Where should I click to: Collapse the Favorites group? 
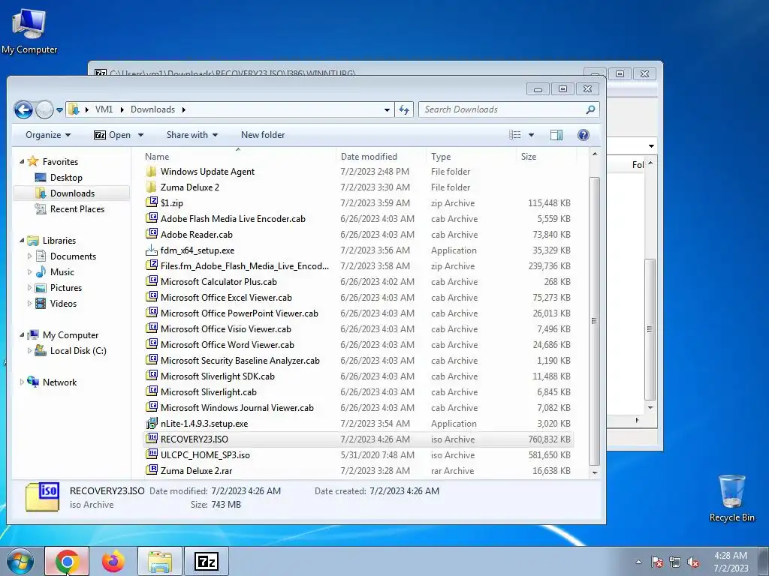22,162
